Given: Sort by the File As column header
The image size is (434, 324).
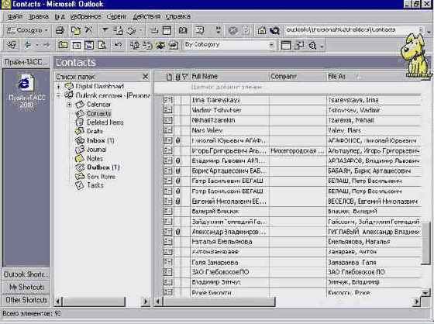Looking at the screenshot, I should [374, 77].
